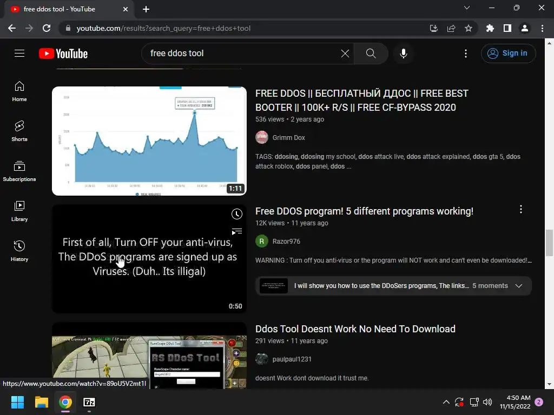Image resolution: width=554 pixels, height=415 pixels.
Task: Go back in browser history
Action: click(x=12, y=28)
